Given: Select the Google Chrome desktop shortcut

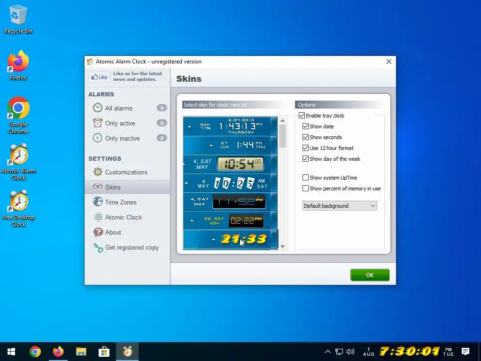Looking at the screenshot, I should pyautogui.click(x=18, y=116).
